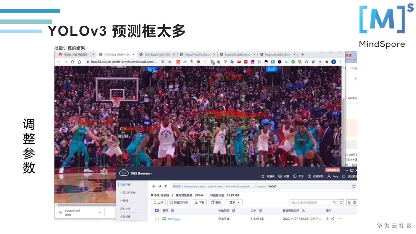Screen dimensions: 416x234
Task: Download 10073.jpg using its row download icon
Action: click(327, 218)
